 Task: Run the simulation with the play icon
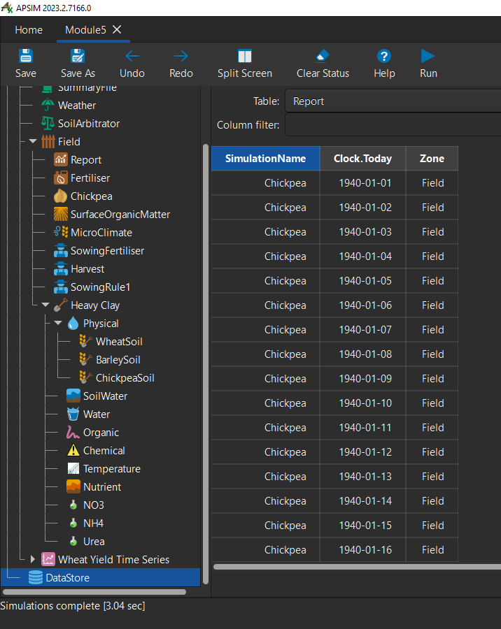pyautogui.click(x=428, y=56)
